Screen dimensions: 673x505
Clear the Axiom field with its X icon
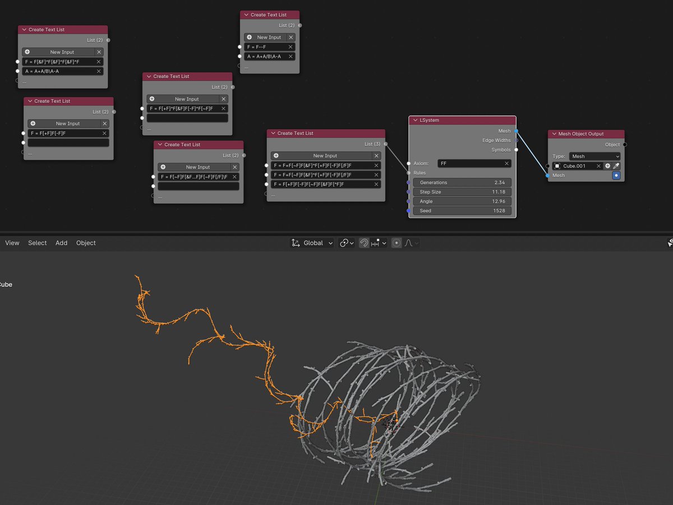tap(506, 163)
